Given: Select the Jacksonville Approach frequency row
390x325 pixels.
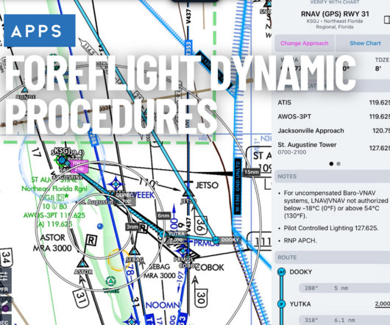Looking at the screenshot, I should (333, 130).
